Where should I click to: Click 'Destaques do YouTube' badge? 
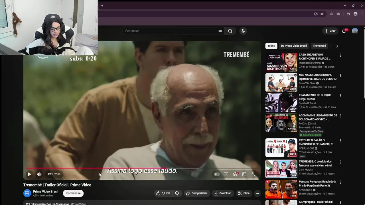pos(311,131)
